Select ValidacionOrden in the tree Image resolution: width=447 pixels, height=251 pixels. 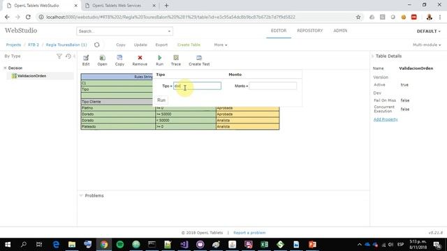coord(31,76)
